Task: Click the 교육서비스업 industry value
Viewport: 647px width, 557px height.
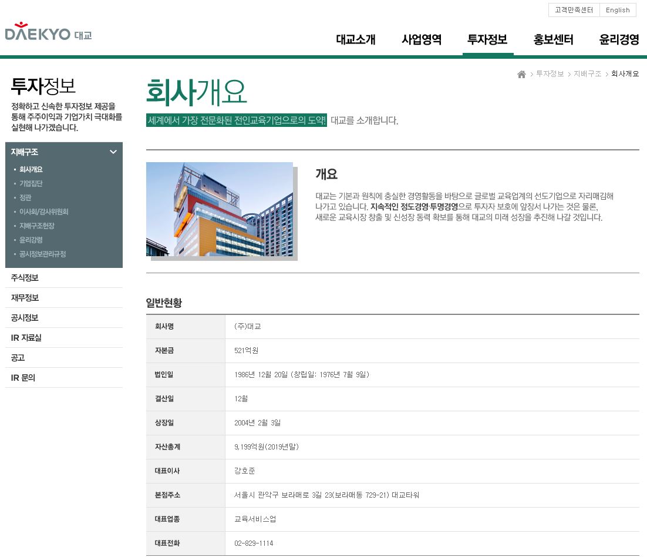Action: coord(255,519)
